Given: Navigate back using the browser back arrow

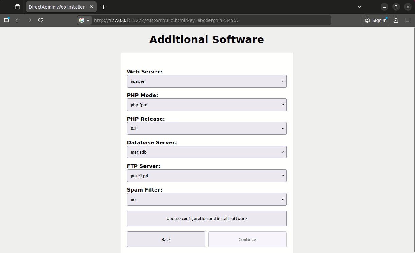Looking at the screenshot, I should coord(17,20).
